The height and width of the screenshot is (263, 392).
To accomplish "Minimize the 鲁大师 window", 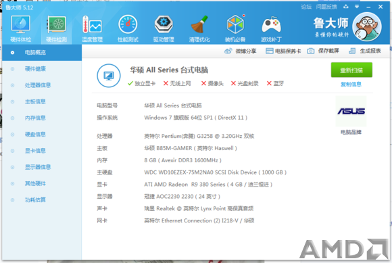I will click(x=368, y=7).
